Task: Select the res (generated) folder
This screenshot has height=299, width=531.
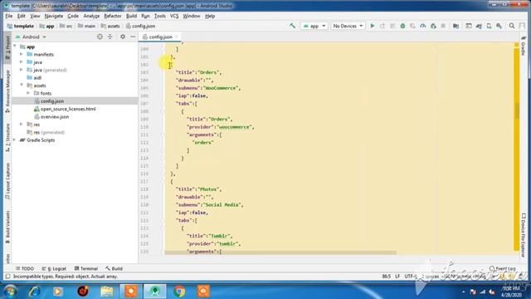Action: (49, 132)
